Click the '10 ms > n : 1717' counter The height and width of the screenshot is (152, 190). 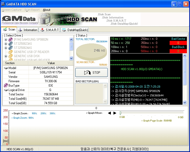pos(121,39)
